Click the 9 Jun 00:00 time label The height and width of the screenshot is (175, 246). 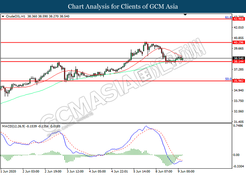click(186, 171)
